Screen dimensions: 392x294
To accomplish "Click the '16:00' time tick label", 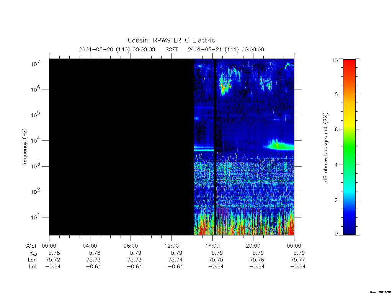I will pyautogui.click(x=212, y=246).
